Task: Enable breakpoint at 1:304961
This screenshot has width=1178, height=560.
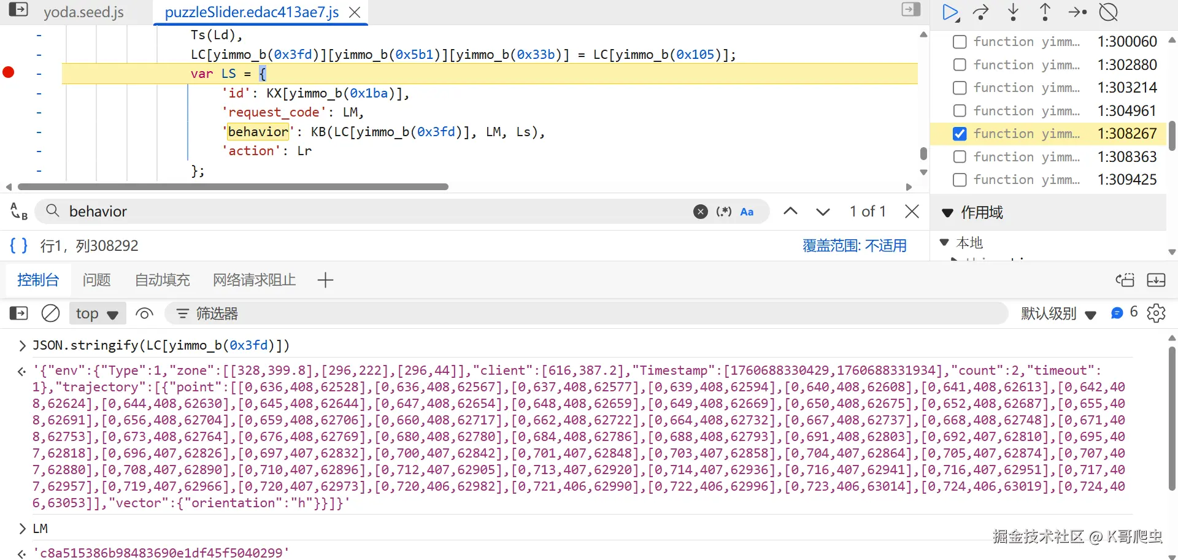Action: [x=960, y=111]
